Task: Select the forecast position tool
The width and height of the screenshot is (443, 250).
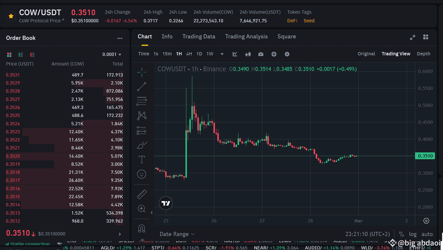Action: tap(142, 130)
